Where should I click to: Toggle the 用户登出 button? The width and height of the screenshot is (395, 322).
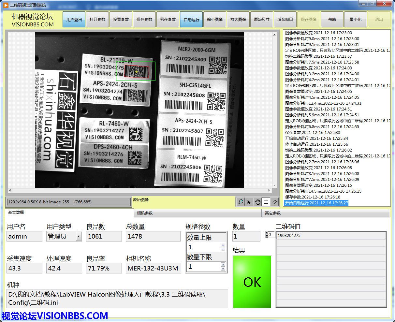click(x=74, y=20)
